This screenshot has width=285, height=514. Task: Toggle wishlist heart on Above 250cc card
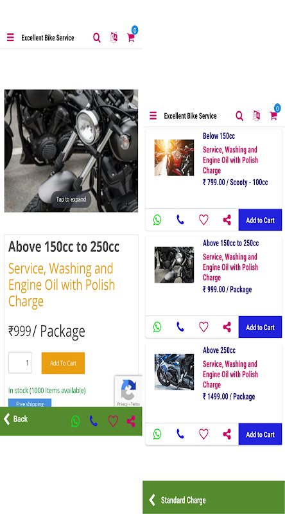coord(203,434)
